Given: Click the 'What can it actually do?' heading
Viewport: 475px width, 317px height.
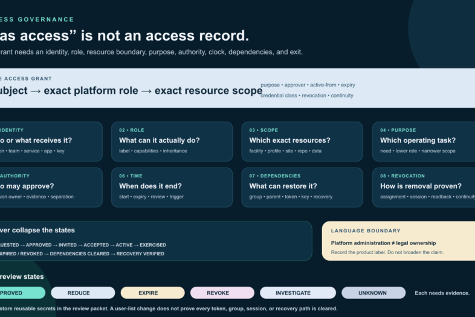Looking at the screenshot, I should 160,140.
